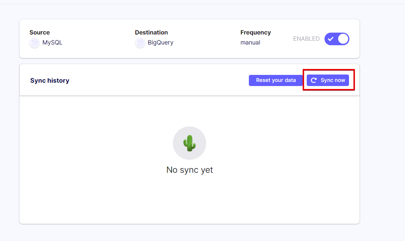
Task: Click the refresh arrow icon in Sync now
Action: coord(314,80)
